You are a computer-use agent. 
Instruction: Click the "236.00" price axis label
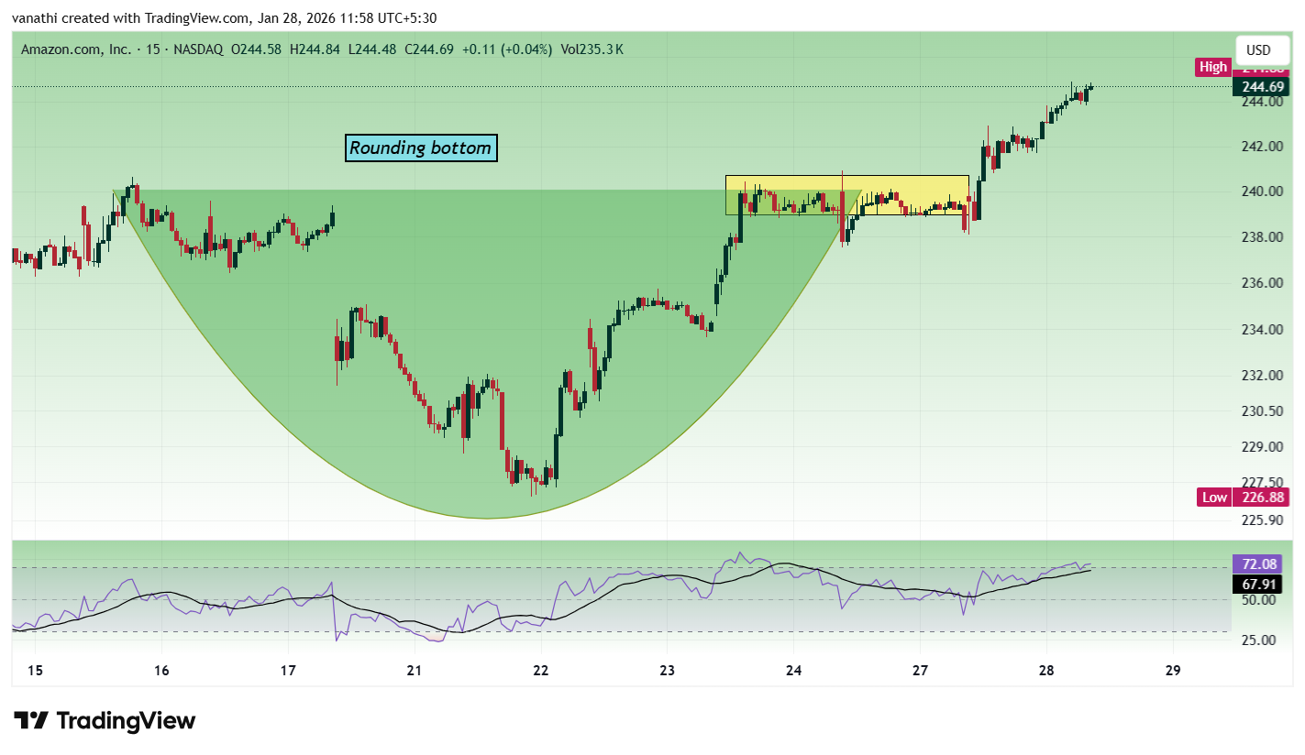1263,283
